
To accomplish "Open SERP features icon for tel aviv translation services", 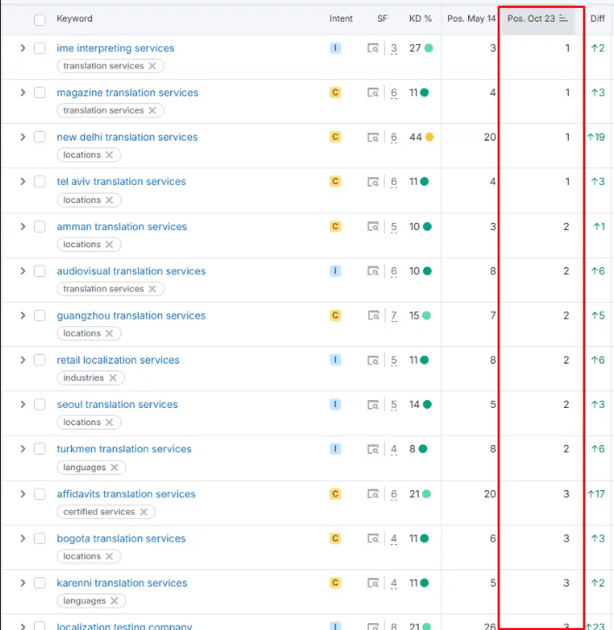I will click(x=373, y=182).
